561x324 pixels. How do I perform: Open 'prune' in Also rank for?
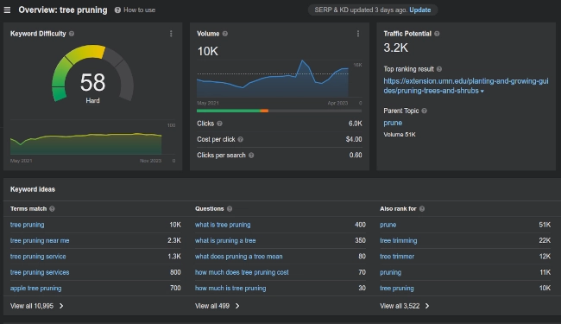[388, 225]
